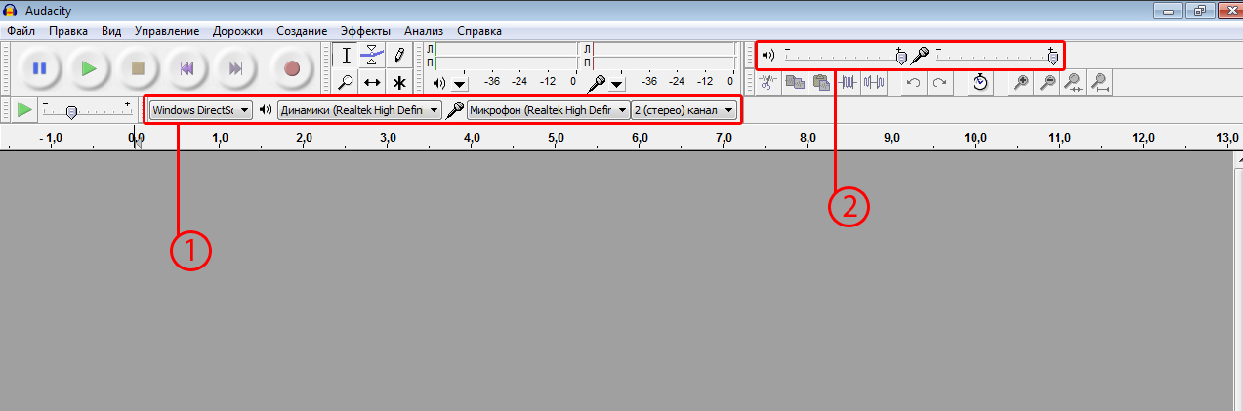1243x411 pixels.
Task: Click the Fit Project zoom icon
Action: coord(1099,83)
